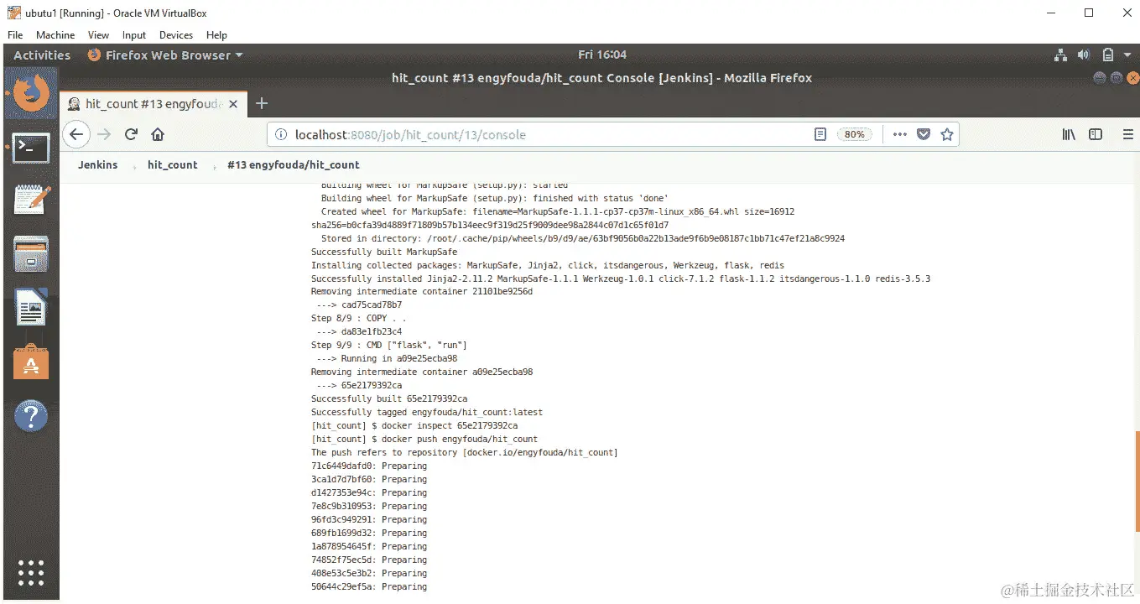
Task: Open VirtualBox Help menu
Action: [x=216, y=35]
